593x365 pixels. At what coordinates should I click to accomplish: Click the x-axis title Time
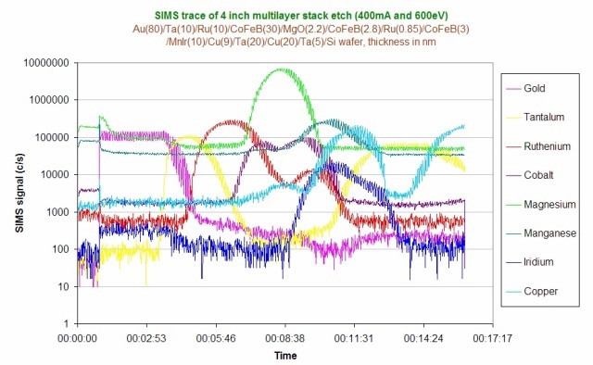click(285, 356)
